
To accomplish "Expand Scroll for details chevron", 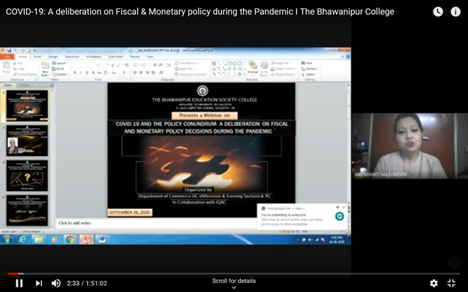I will point(234,288).
